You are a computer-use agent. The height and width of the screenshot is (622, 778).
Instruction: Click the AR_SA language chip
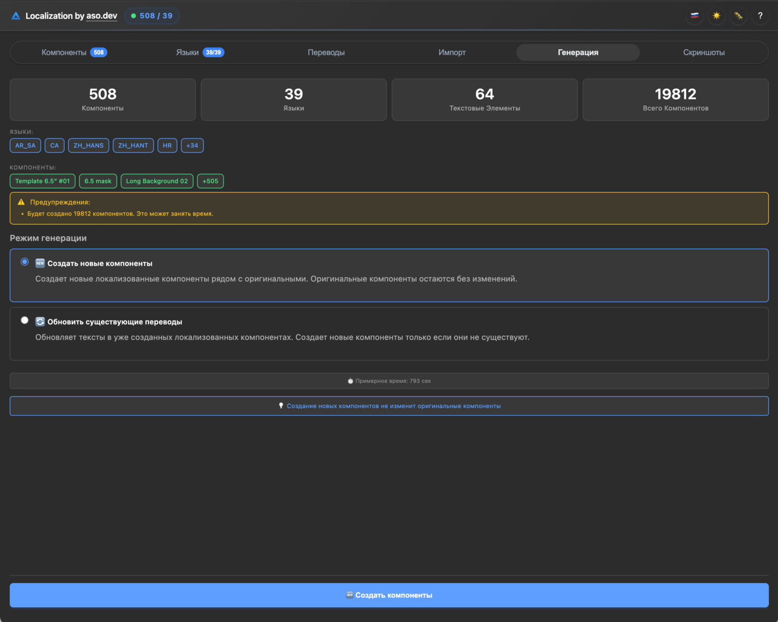(x=25, y=145)
